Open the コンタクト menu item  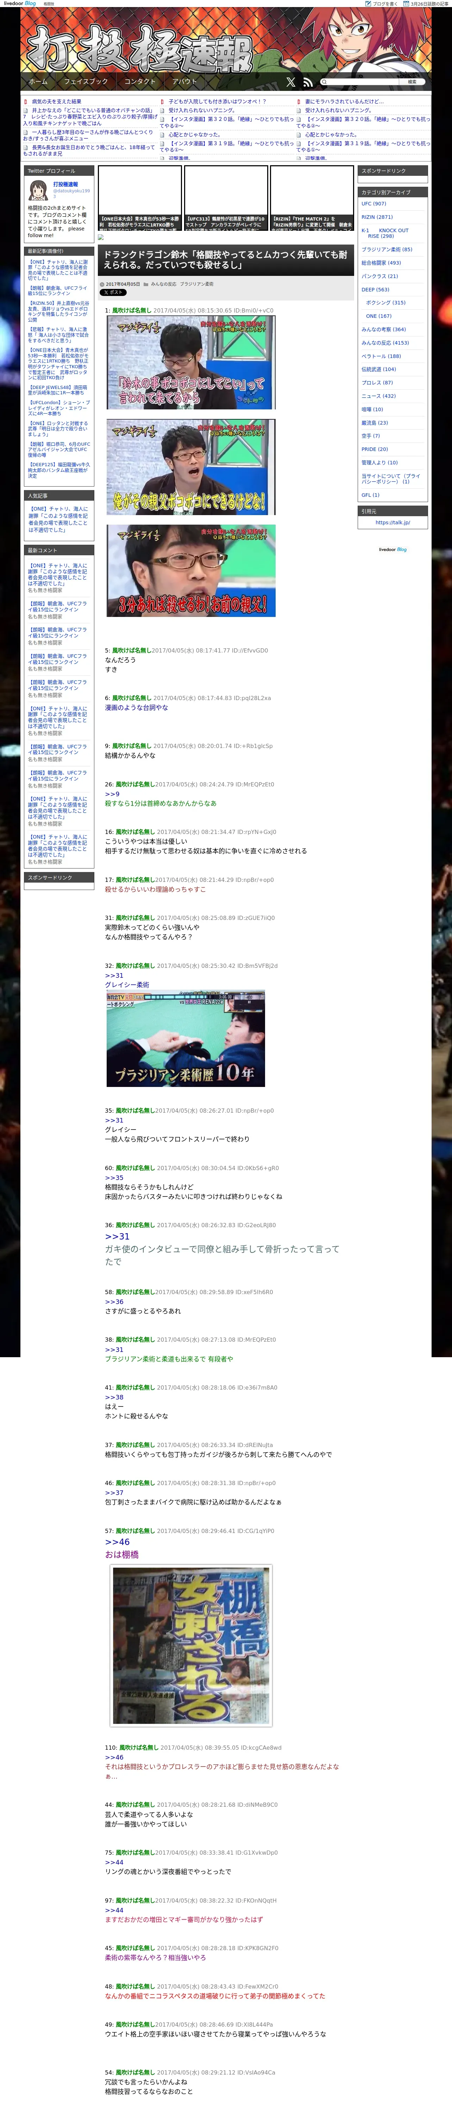tap(139, 81)
